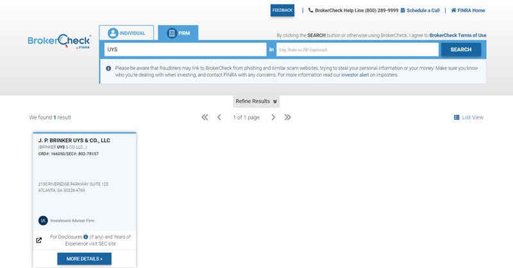Click the 'We found 1 result' text
The image size is (513, 268).
[x=50, y=117]
